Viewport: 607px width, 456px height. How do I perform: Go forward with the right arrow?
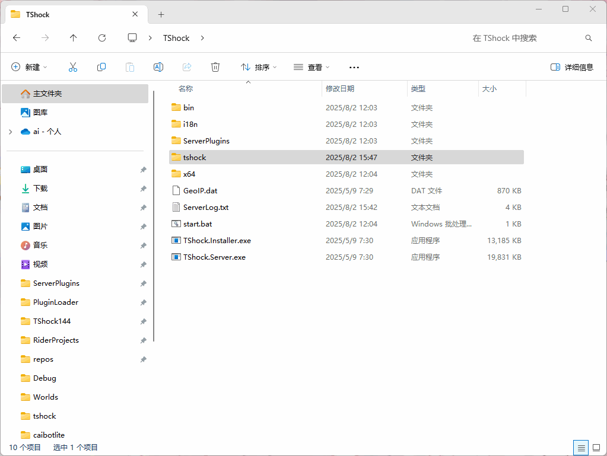[45, 38]
